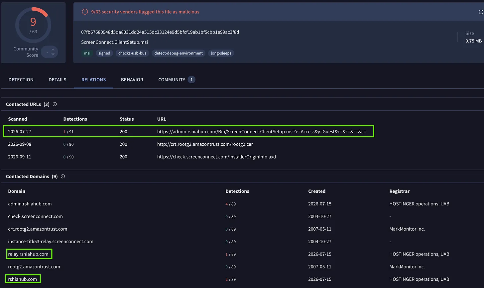Downvote the community score arrow
Image resolution: width=484 pixels, height=288 pixels.
[x=53, y=54]
